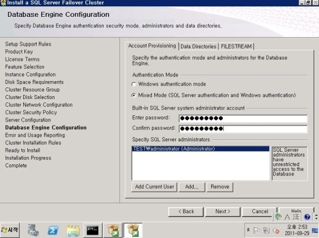Show hidden system tray icons

248,230
